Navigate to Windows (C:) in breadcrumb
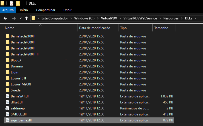Viewport: 203px width, 126px height. (x=84, y=18)
